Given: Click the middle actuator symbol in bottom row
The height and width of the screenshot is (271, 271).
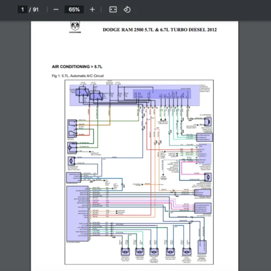Looking at the screenshot, I should click(x=154, y=251).
